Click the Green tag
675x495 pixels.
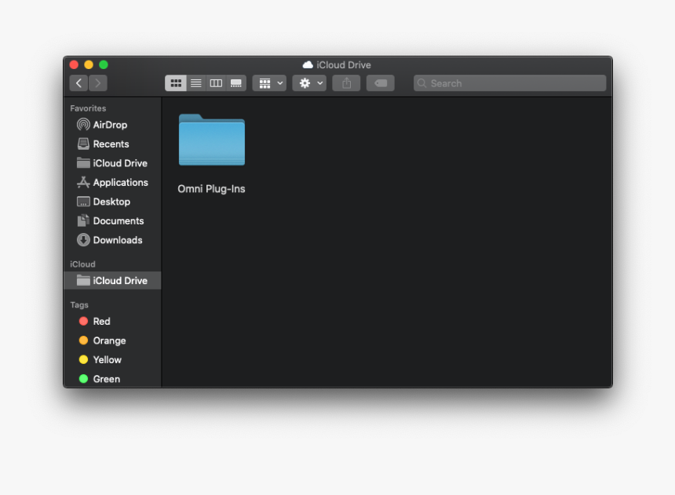coord(113,379)
